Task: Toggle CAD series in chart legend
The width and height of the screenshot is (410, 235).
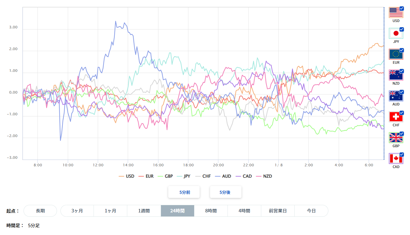Action: point(243,176)
